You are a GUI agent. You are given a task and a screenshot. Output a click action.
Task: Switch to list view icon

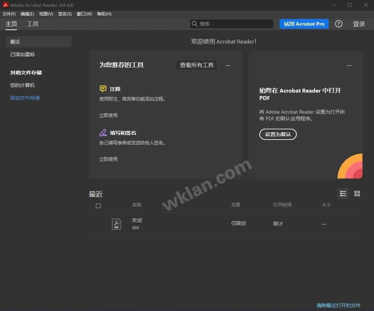tap(343, 194)
